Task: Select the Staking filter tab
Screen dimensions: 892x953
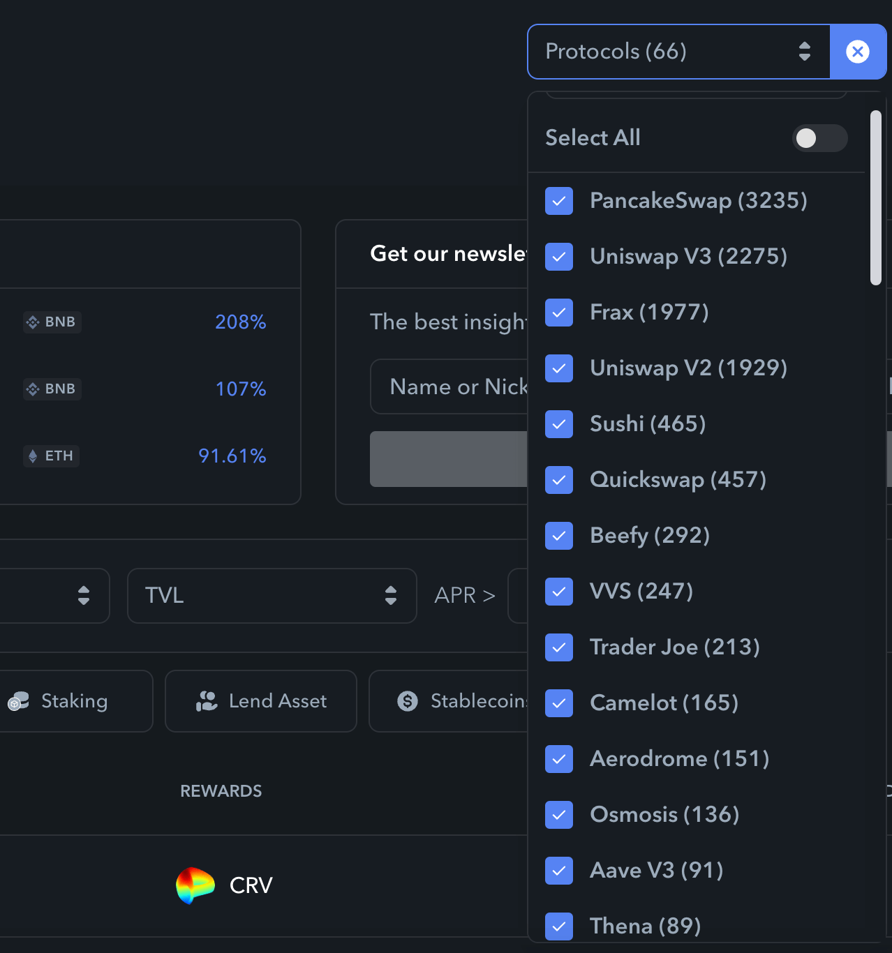Action: (x=75, y=701)
